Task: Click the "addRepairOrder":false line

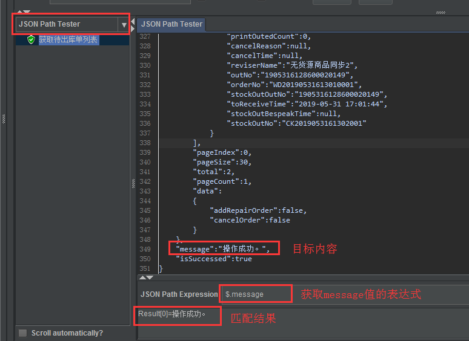Action: tap(258, 210)
